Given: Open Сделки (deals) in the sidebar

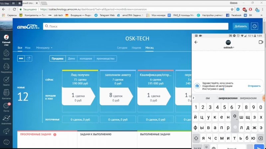Looking at the screenshot, I should pos(6,54).
